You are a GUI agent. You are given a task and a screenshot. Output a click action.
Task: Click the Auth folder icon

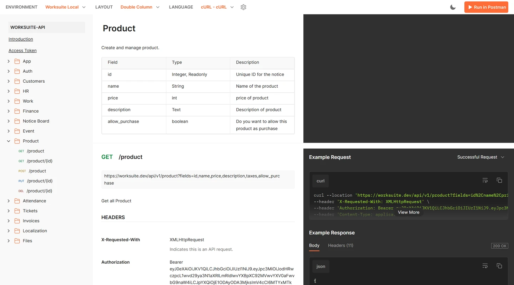17,71
